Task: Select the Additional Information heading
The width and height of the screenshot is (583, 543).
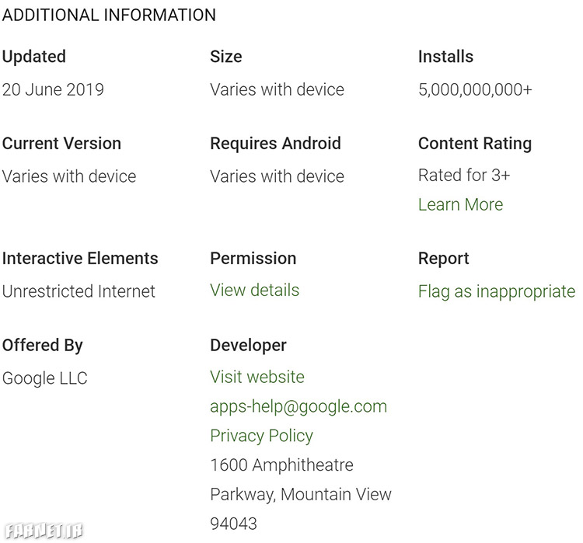Action: click(109, 16)
